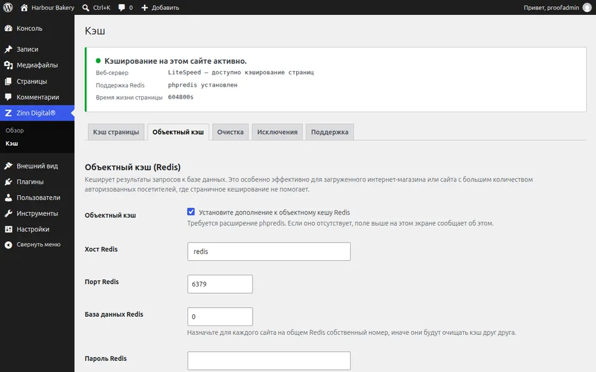
Task: Click the Инструменты menu label
Action: point(37,214)
